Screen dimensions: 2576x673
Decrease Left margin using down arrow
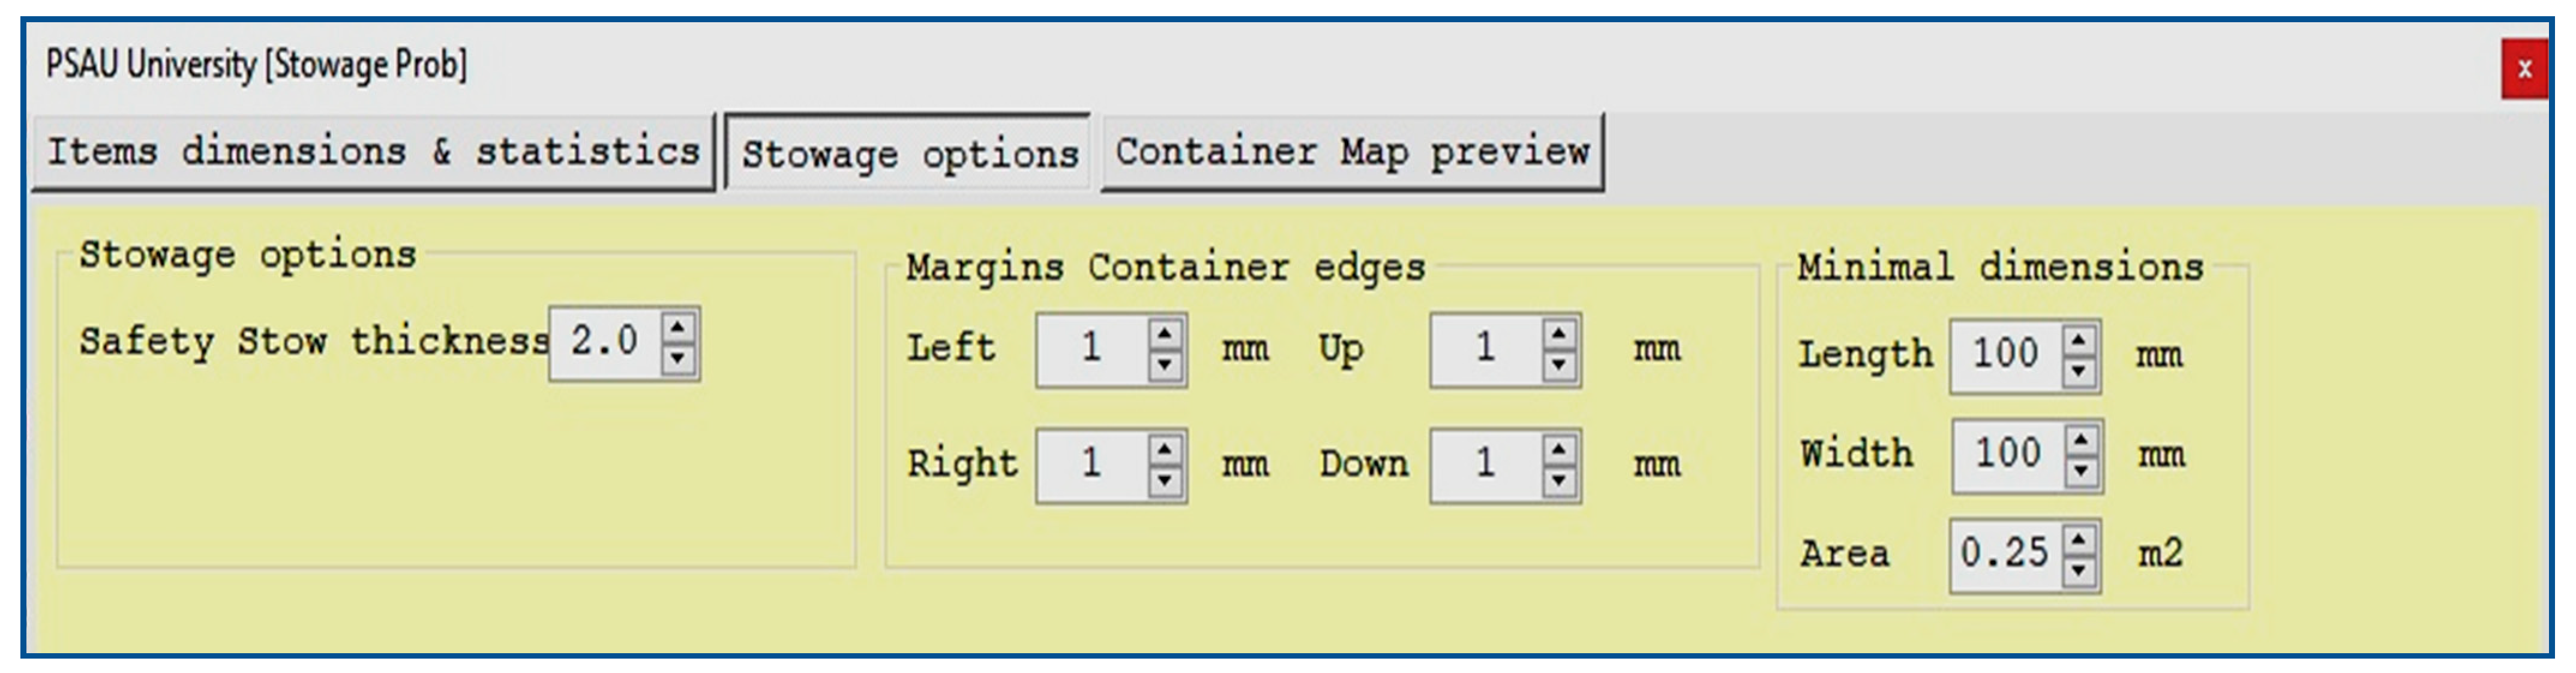tap(1165, 365)
